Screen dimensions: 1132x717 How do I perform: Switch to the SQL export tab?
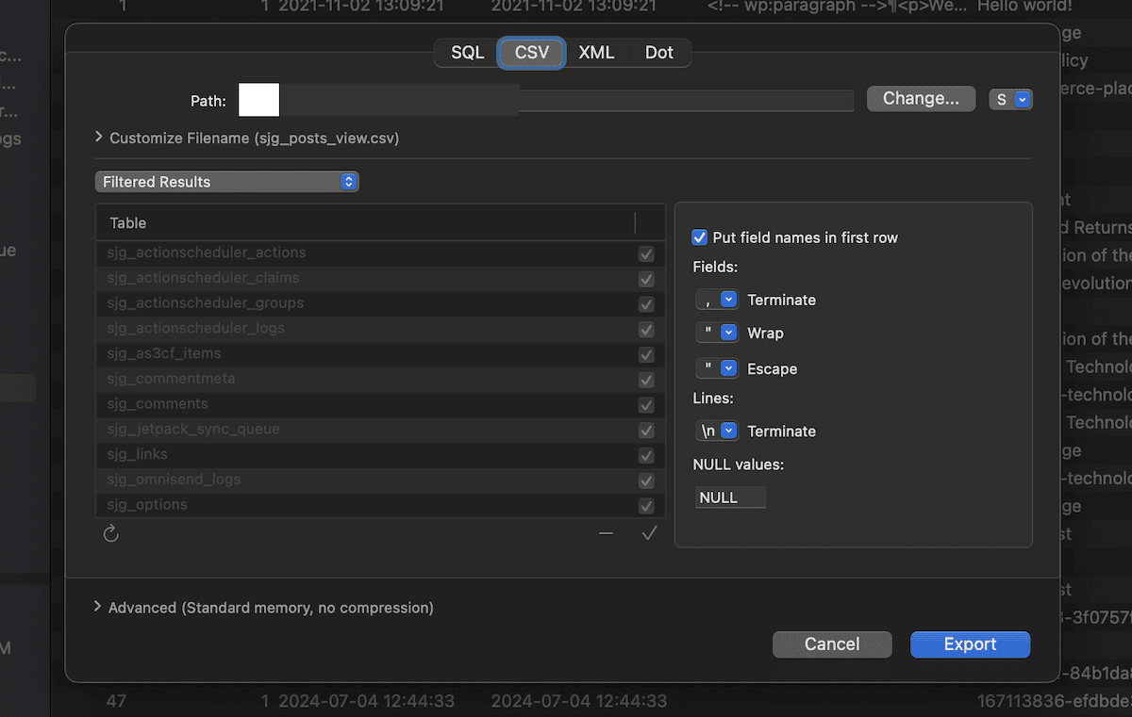(x=467, y=53)
